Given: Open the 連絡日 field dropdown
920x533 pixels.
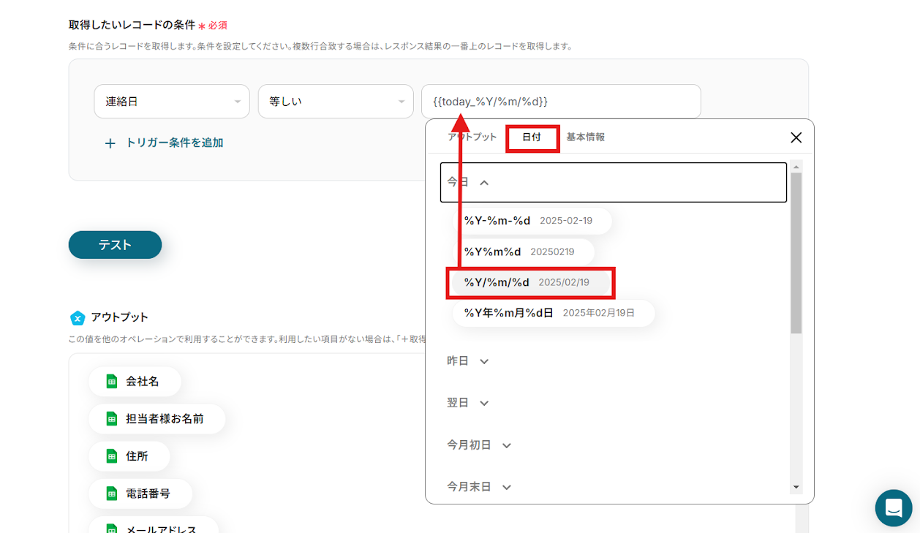Looking at the screenshot, I should click(172, 102).
